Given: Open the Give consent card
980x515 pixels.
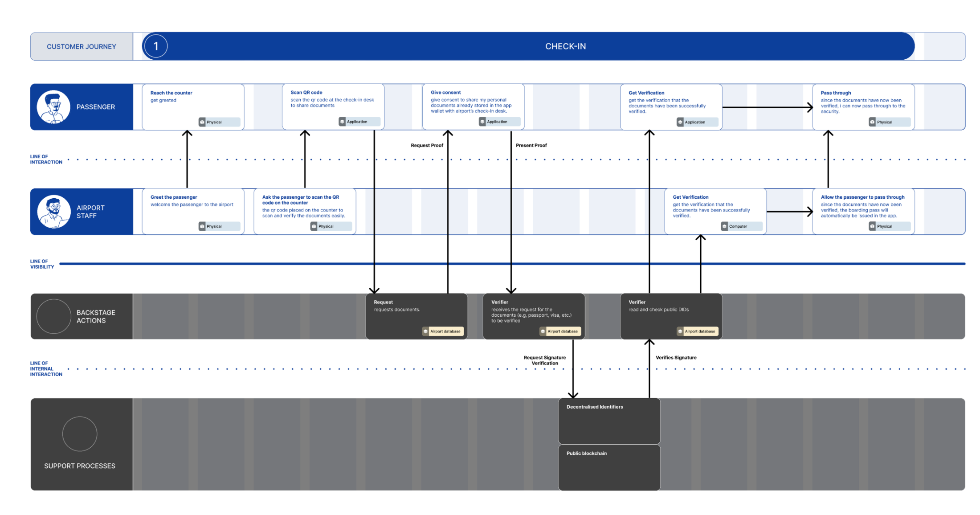Looking at the screenshot, I should [x=474, y=107].
